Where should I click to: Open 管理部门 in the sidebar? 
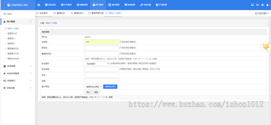point(11,38)
